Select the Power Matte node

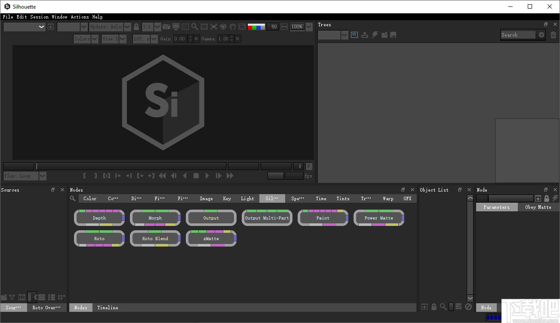378,218
